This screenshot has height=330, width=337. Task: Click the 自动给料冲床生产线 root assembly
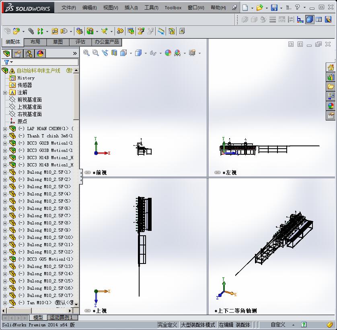click(x=39, y=71)
